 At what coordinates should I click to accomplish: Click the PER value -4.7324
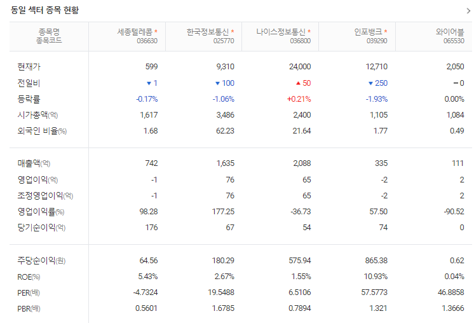click(146, 292)
